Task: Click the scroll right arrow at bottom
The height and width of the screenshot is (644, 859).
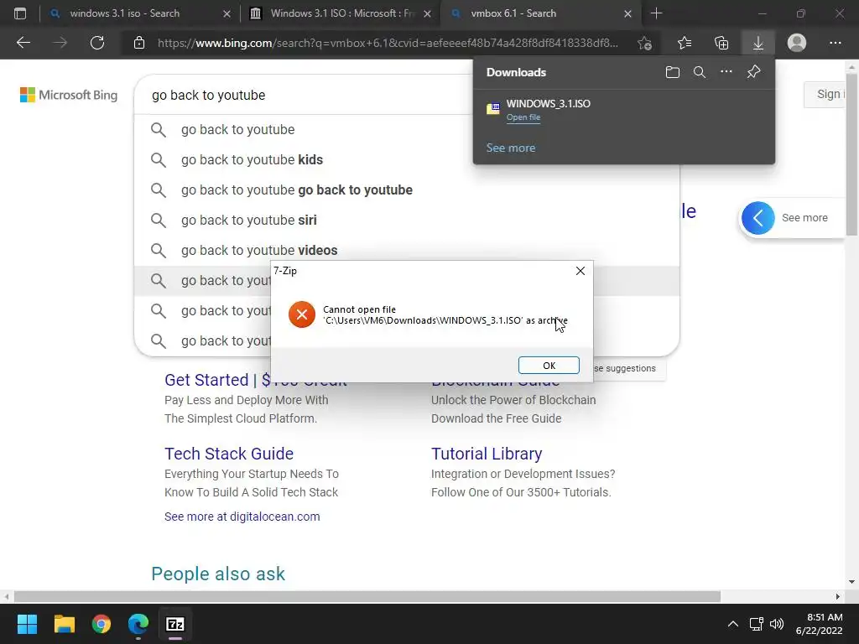Action: [838, 596]
